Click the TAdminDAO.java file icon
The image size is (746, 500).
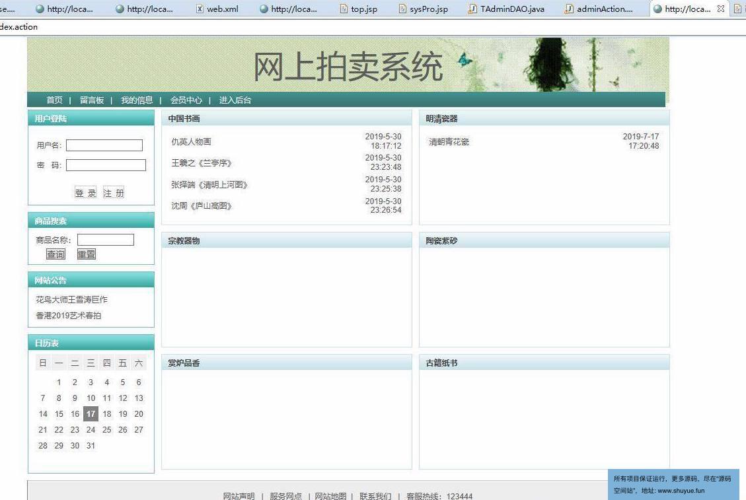coord(472,9)
